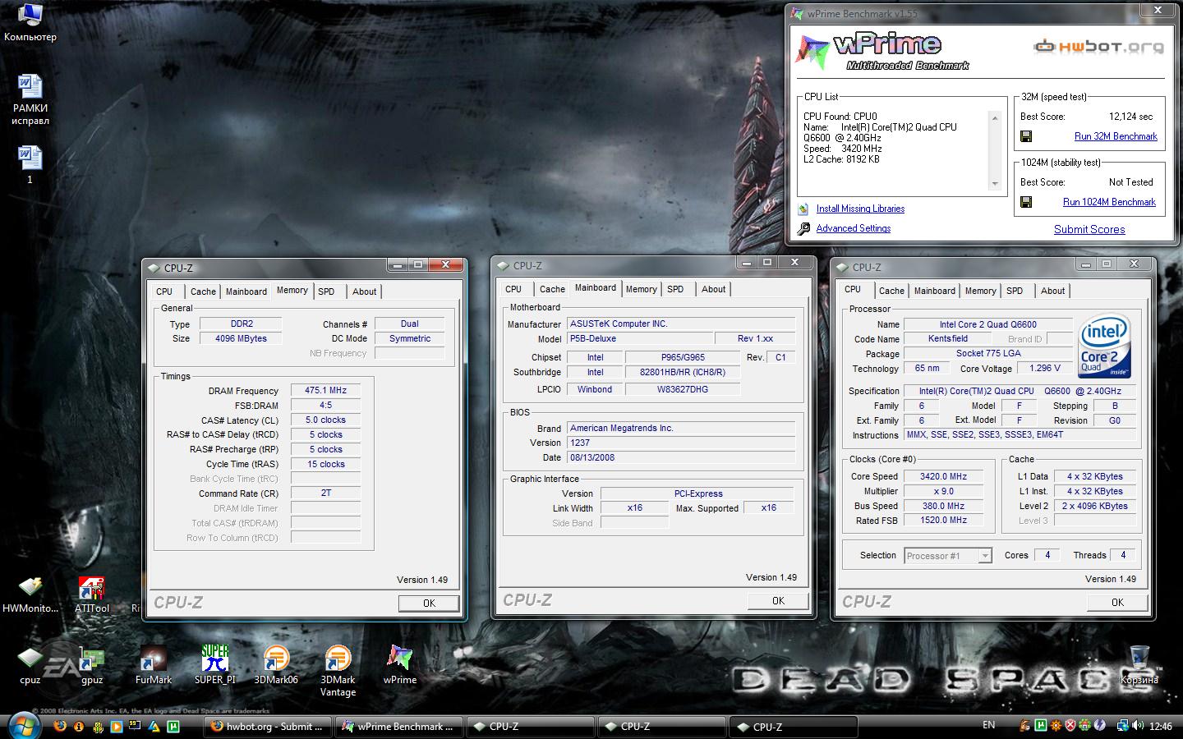Open the Install Missing Libraries link
The width and height of the screenshot is (1183, 739).
tap(860, 209)
